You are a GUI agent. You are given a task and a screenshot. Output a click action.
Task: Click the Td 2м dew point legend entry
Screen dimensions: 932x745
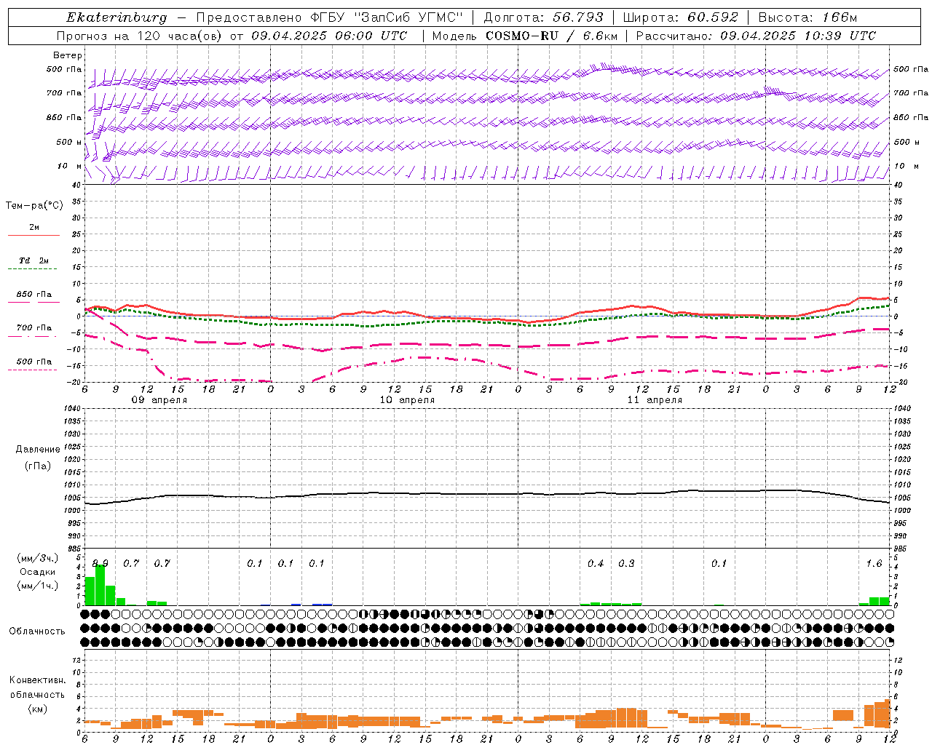pyautogui.click(x=33, y=260)
